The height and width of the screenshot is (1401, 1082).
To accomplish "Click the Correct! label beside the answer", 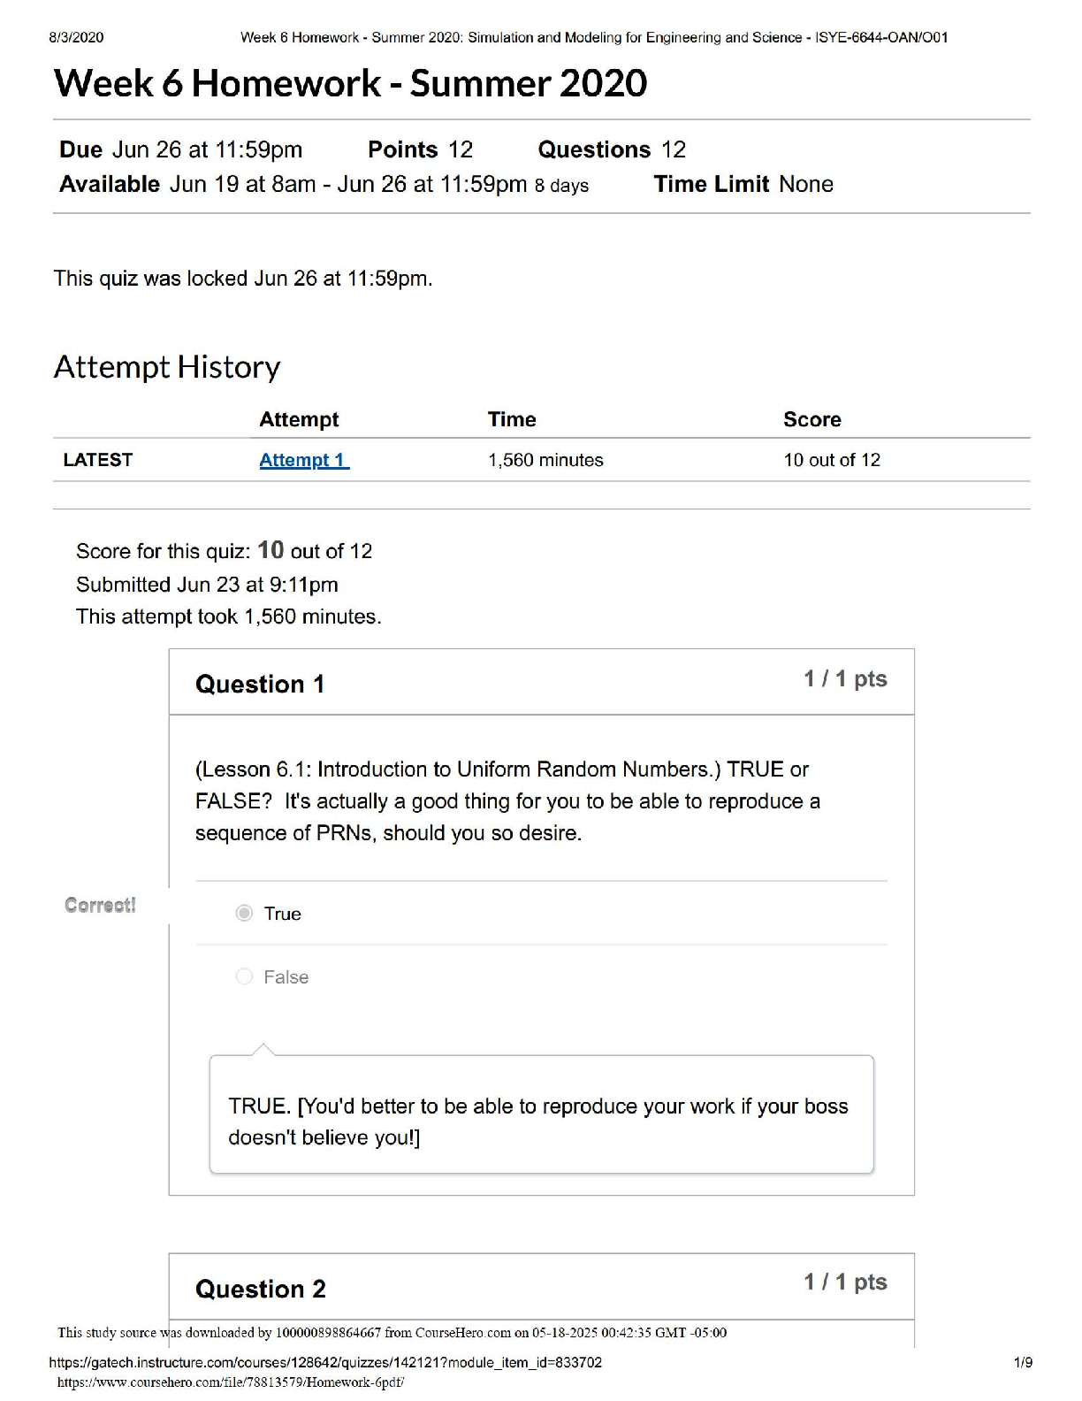I will pyautogui.click(x=100, y=905).
